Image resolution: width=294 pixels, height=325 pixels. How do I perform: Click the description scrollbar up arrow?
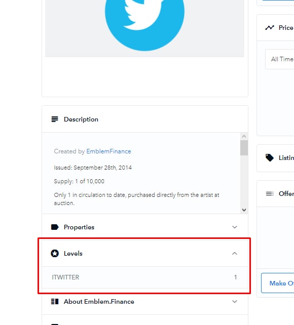244,136
